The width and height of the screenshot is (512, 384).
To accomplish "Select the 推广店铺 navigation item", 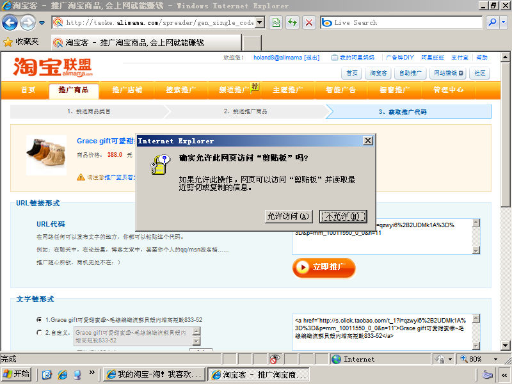I will click(x=127, y=90).
